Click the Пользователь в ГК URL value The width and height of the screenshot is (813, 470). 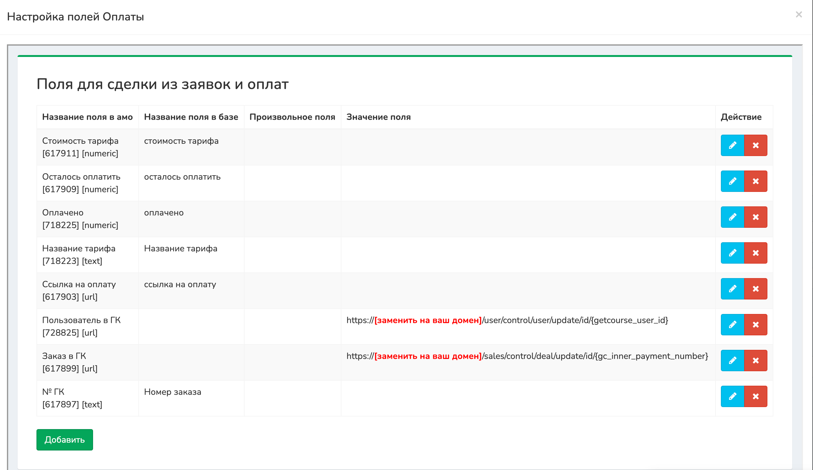[x=507, y=320]
